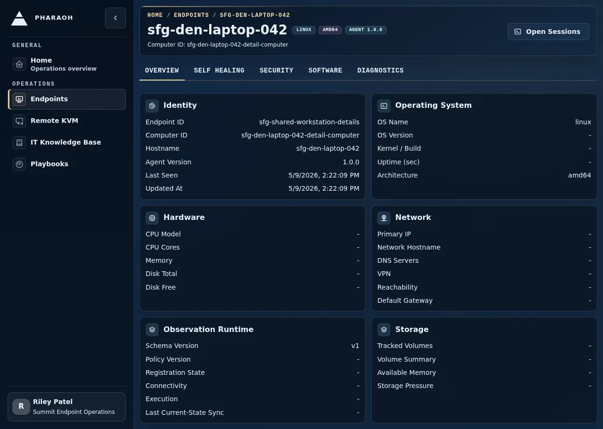Click the Remote KVM screen icon
The height and width of the screenshot is (429, 603).
coord(19,121)
